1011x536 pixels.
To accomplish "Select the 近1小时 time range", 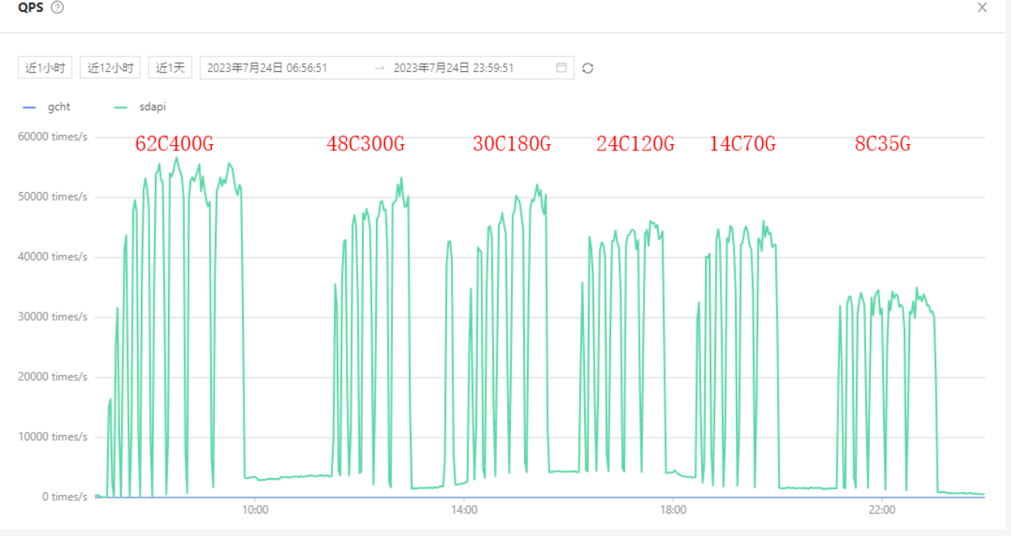I will [45, 68].
